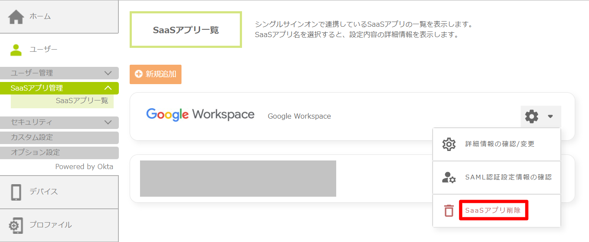Image resolution: width=589 pixels, height=242 pixels.
Task: Select SAML認証設定情報の確認 menu item
Action: pos(508,177)
